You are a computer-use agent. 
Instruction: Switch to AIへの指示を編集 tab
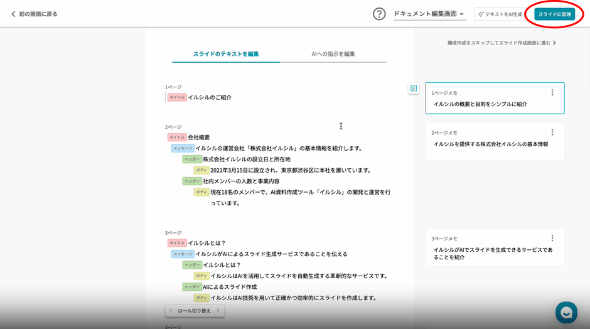coord(333,54)
